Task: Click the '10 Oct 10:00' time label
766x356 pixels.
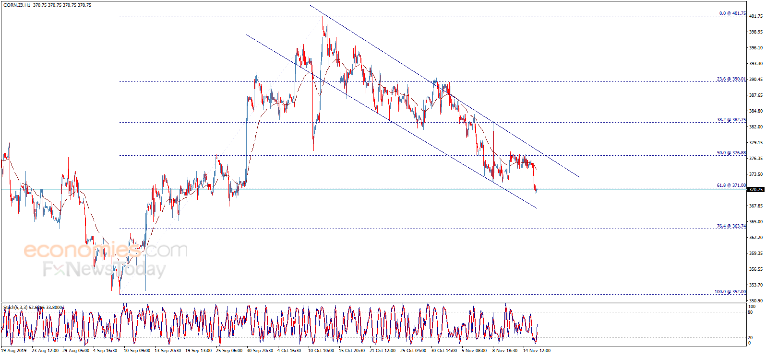Action: 321,351
